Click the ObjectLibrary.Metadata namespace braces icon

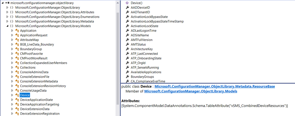coord(12,22)
